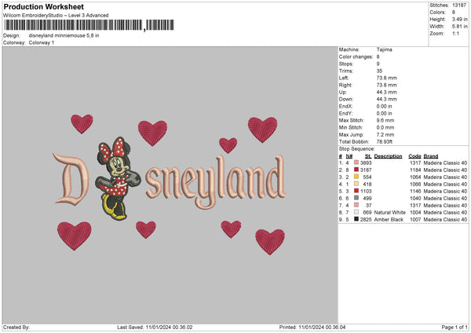Viewport: 471px width, 333px height.
Task: Select the embroidered letter D
Action: tap(71, 179)
